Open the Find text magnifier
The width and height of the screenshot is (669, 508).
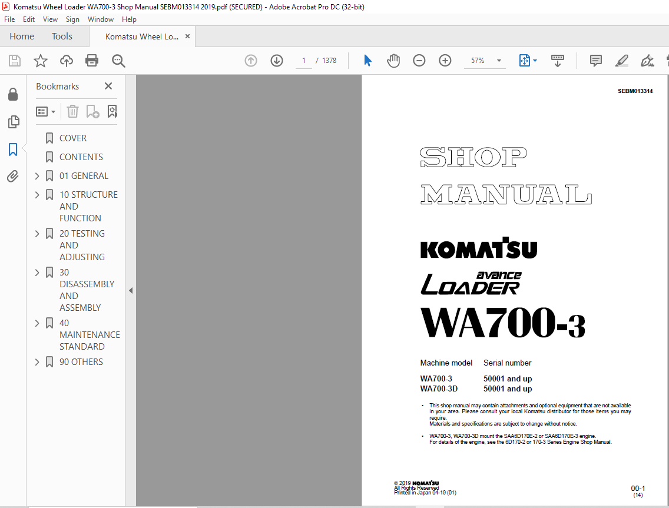(x=118, y=61)
